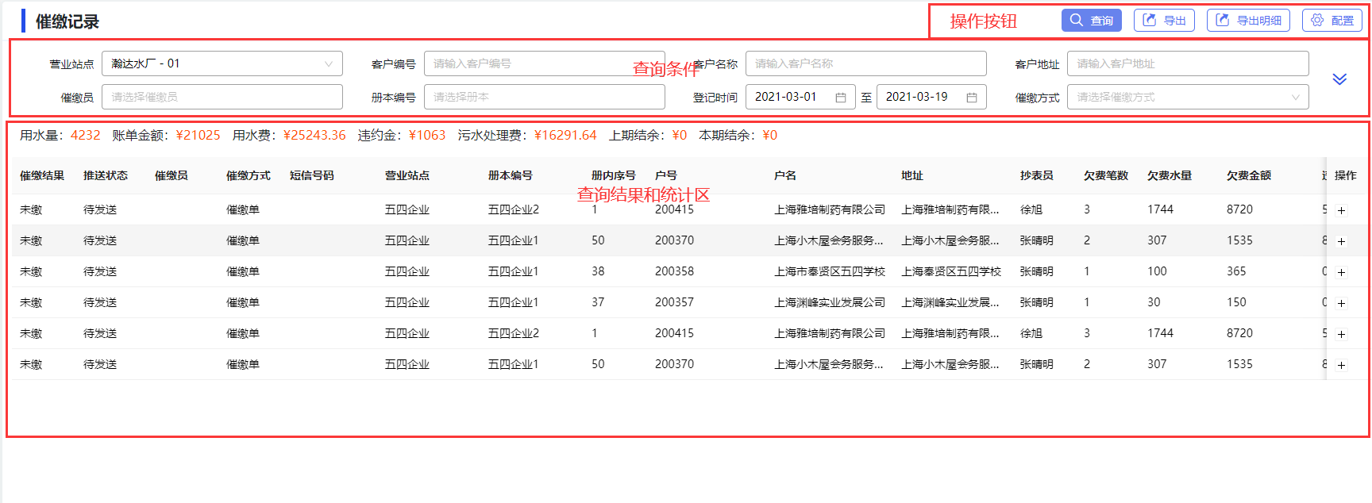Image resolution: width=1372 pixels, height=503 pixels.
Task: Open the start date picker 2021-03-01
Action: coord(800,97)
